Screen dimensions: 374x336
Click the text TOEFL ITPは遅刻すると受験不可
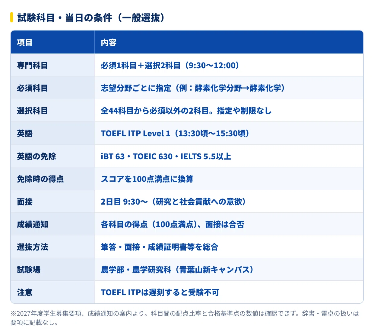160,292
